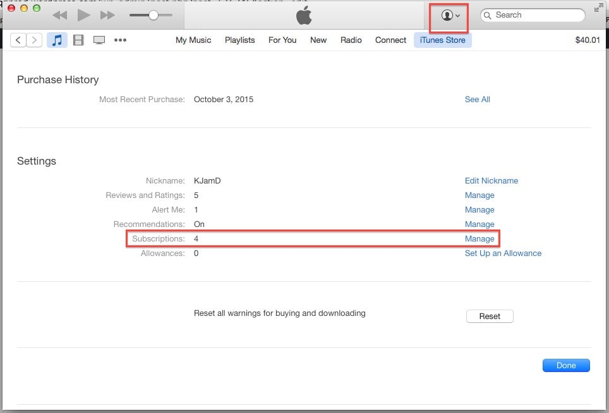Viewport: 609px width, 413px height.
Task: Open the more media types menu
Action: point(120,40)
